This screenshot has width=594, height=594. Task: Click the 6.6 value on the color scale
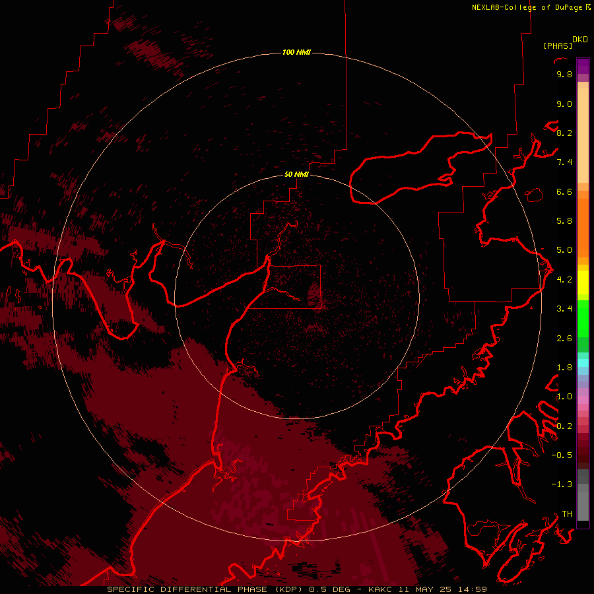click(564, 191)
